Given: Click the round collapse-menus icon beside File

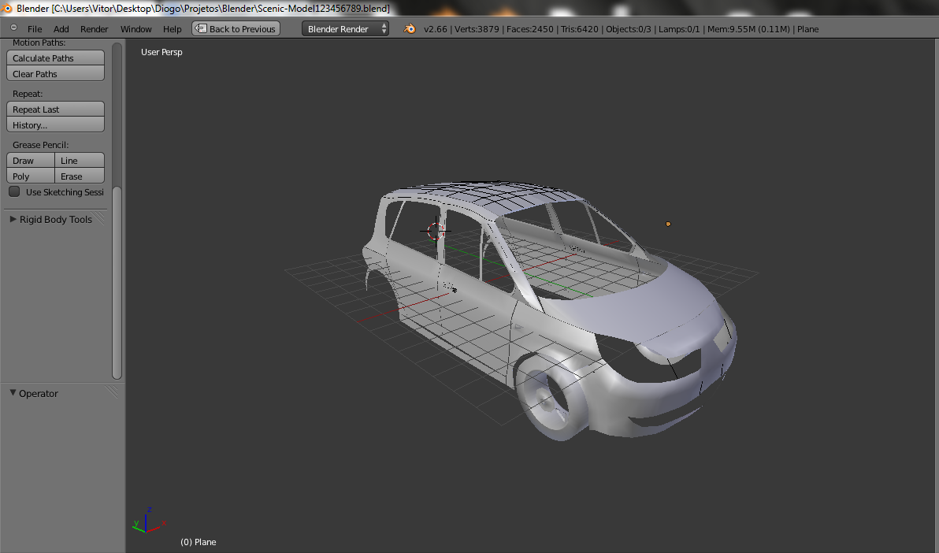Looking at the screenshot, I should coord(13,28).
